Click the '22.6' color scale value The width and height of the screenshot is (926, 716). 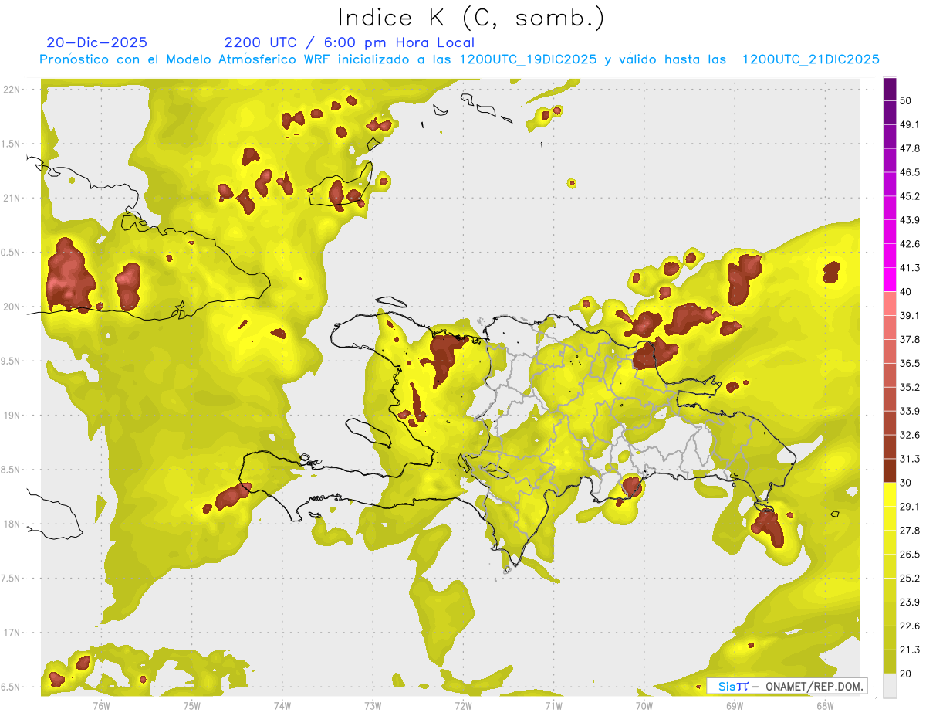[x=911, y=626]
